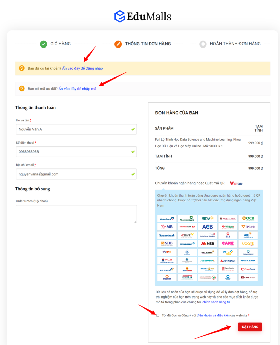Click the Order Notes text area
280x345 pixels.
pos(76,214)
